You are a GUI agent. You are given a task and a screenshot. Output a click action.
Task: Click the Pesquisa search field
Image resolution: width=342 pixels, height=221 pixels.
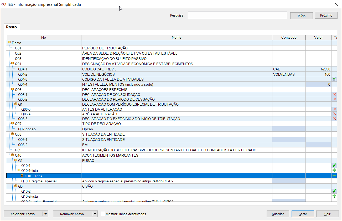pos(237,16)
